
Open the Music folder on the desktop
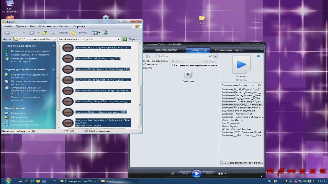[x=202, y=20]
